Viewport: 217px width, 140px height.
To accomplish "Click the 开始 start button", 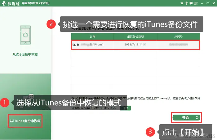I will click(186, 117).
